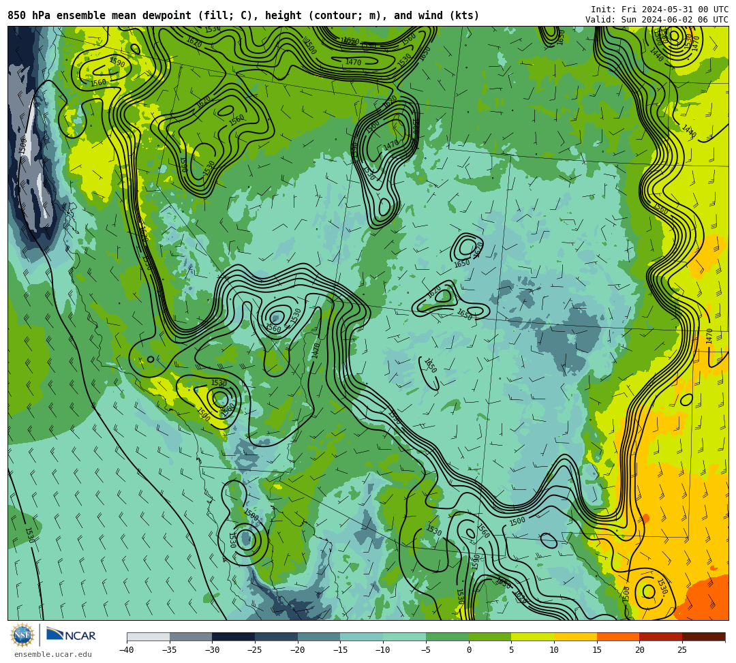736x663 pixels.
Task: Click the 25 colorbar tick label
Action: tap(682, 650)
